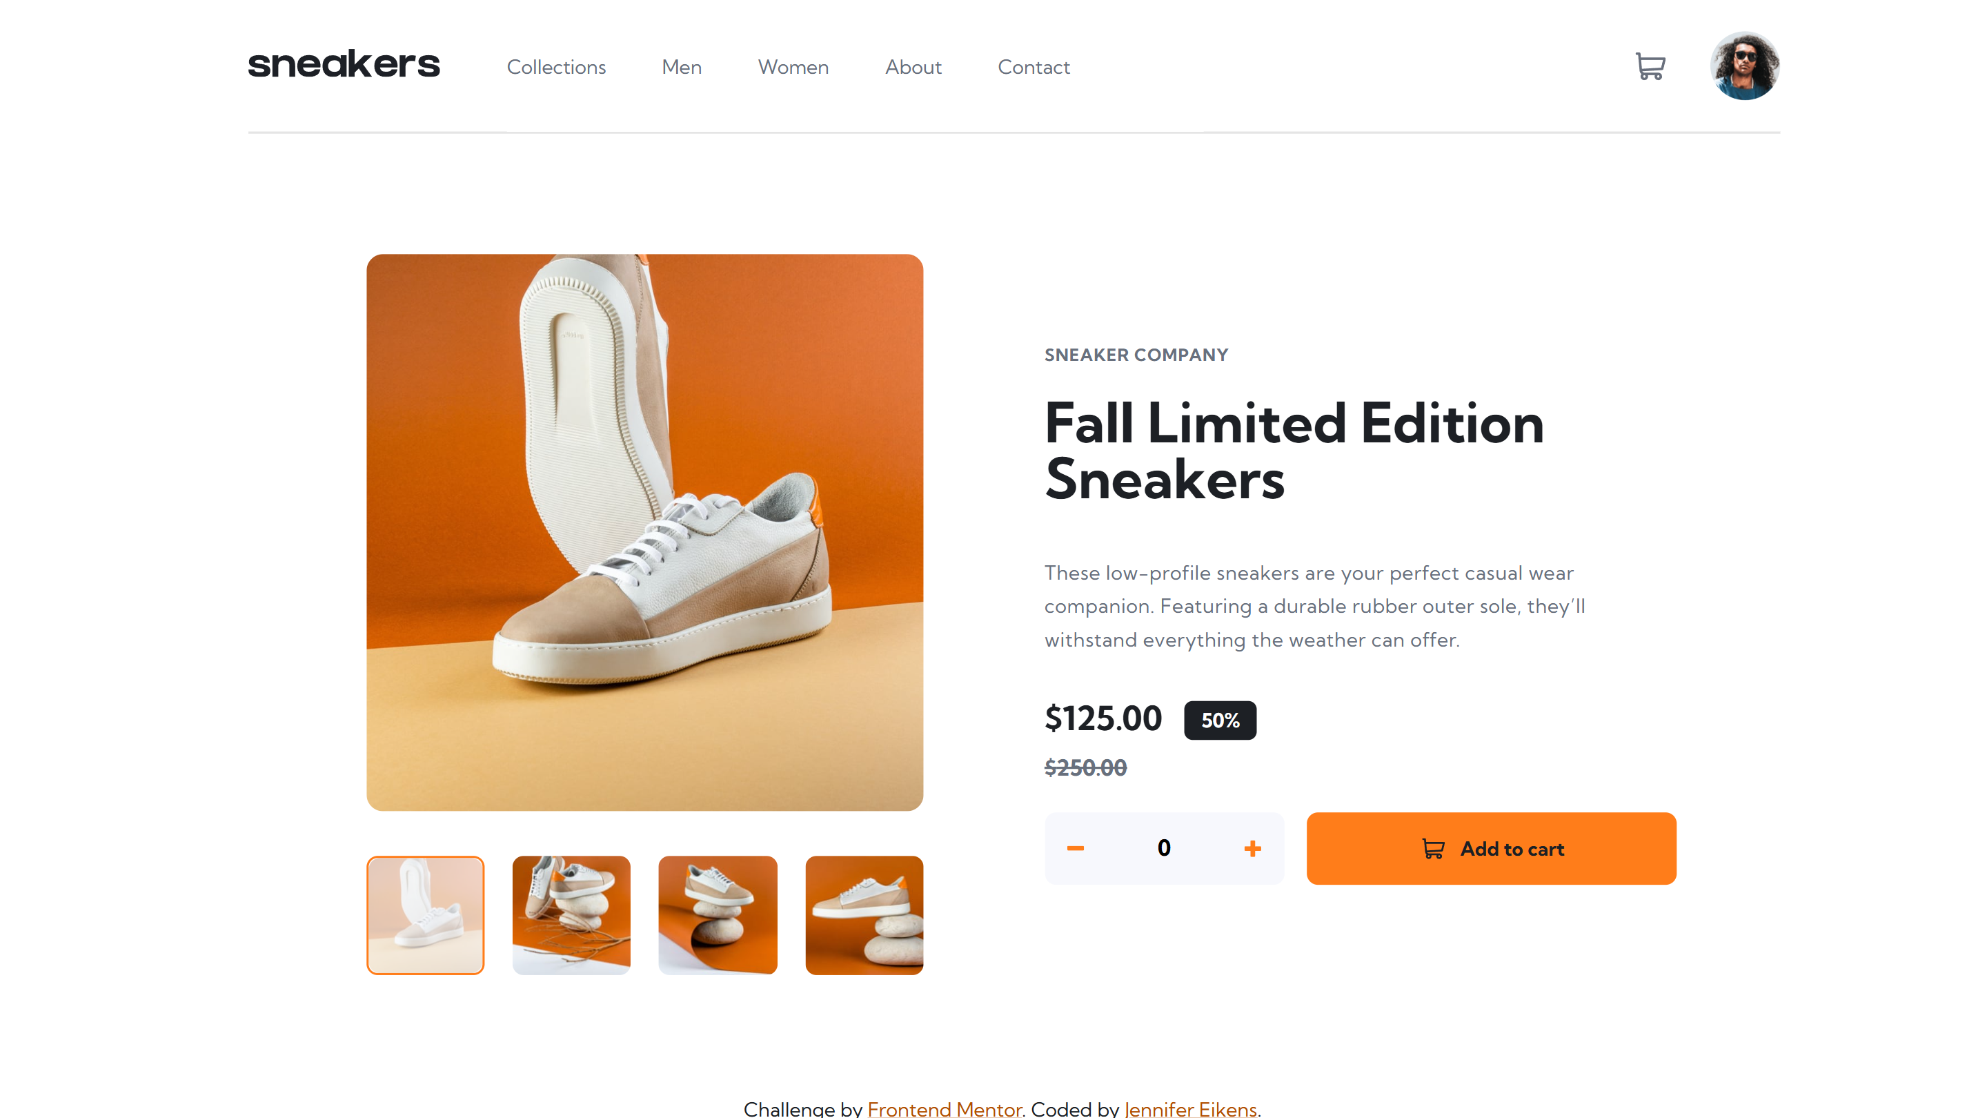Select the fourth side-view sneaker thumbnail
Screen dimensions: 1987x1118
point(864,915)
